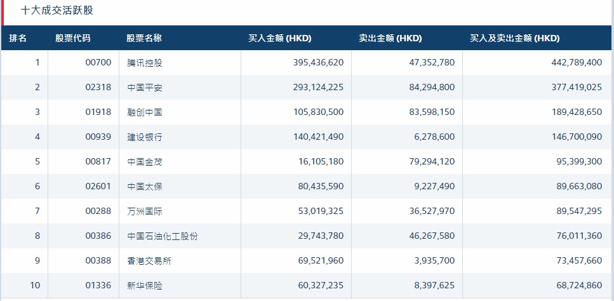Click total amount 89,663,080
The width and height of the screenshot is (614, 301).
tap(579, 186)
